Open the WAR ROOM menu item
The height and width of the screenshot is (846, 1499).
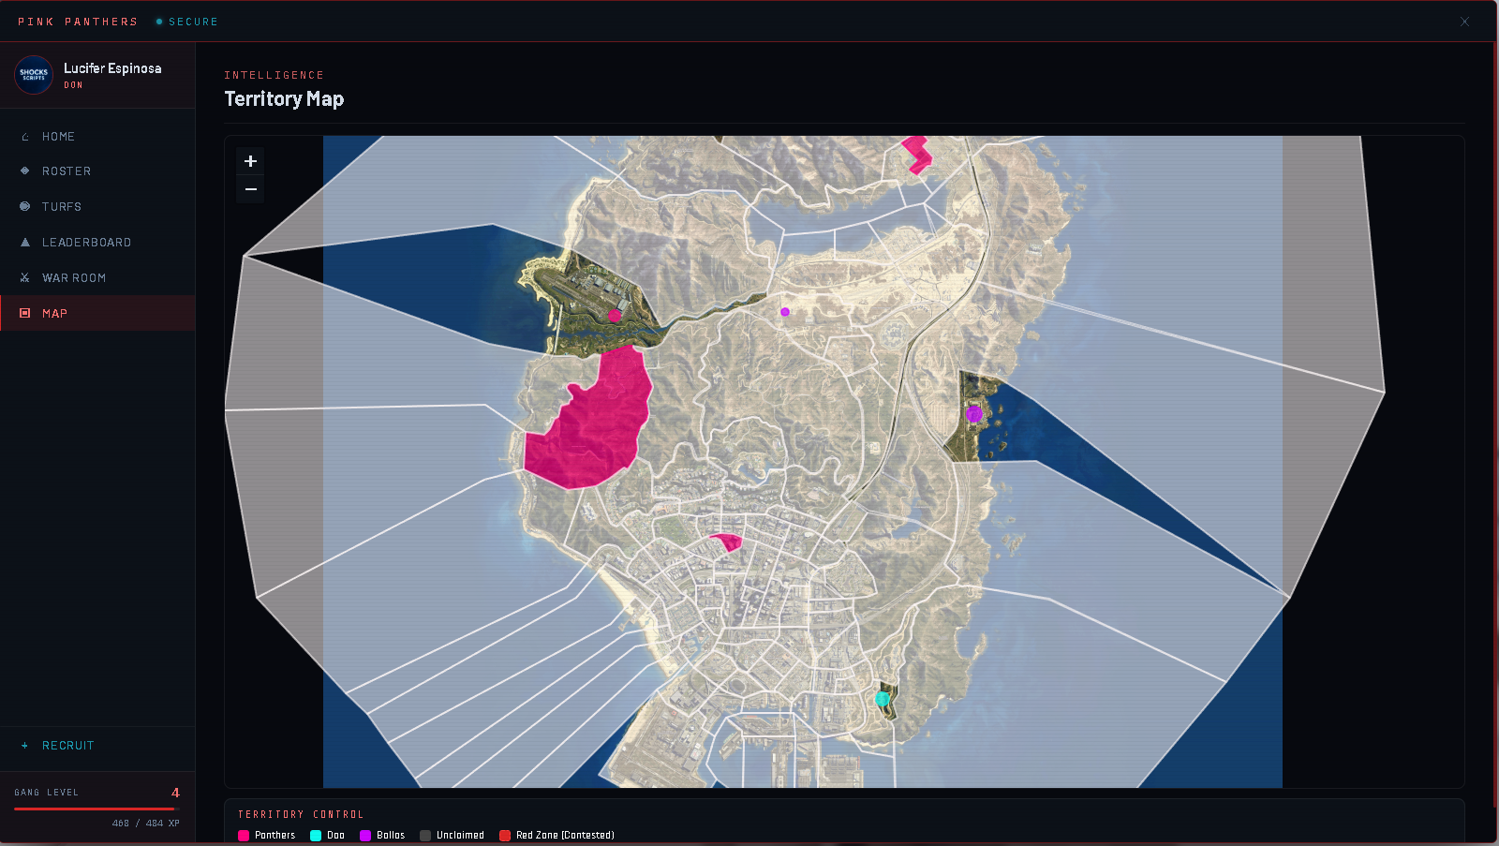click(x=97, y=277)
